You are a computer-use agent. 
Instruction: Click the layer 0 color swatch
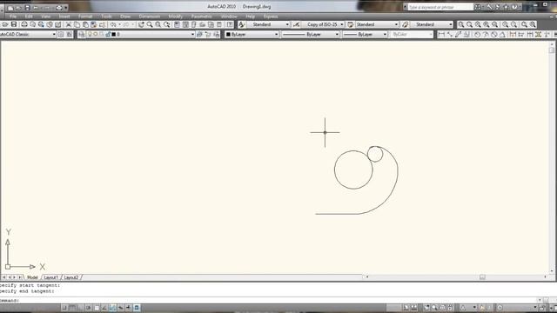(114, 35)
